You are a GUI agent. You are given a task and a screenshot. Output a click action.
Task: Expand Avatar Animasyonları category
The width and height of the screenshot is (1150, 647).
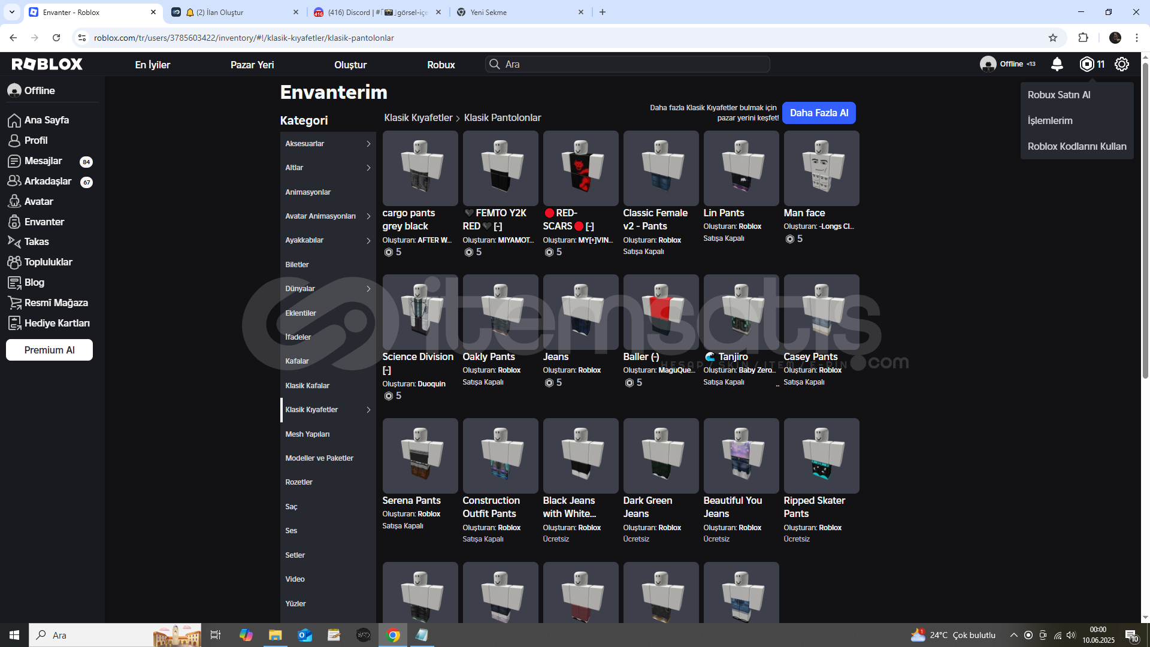coord(328,216)
